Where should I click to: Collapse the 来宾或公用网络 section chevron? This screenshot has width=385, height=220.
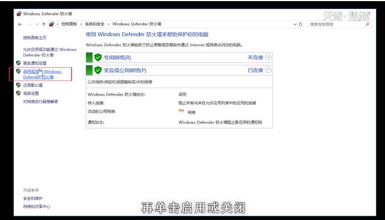tap(268, 70)
